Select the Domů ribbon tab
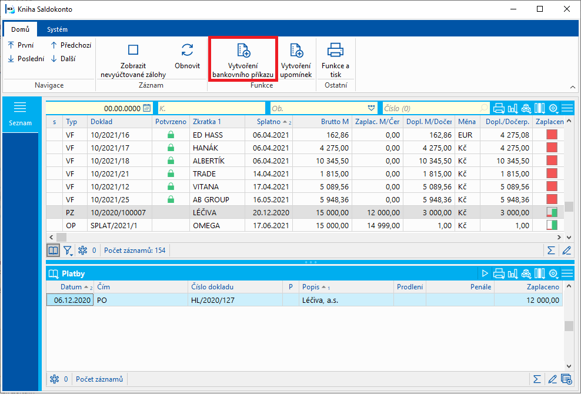 click(20, 29)
